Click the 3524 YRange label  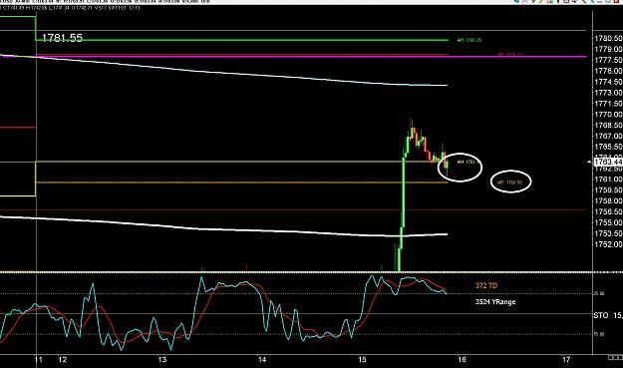pyautogui.click(x=495, y=302)
